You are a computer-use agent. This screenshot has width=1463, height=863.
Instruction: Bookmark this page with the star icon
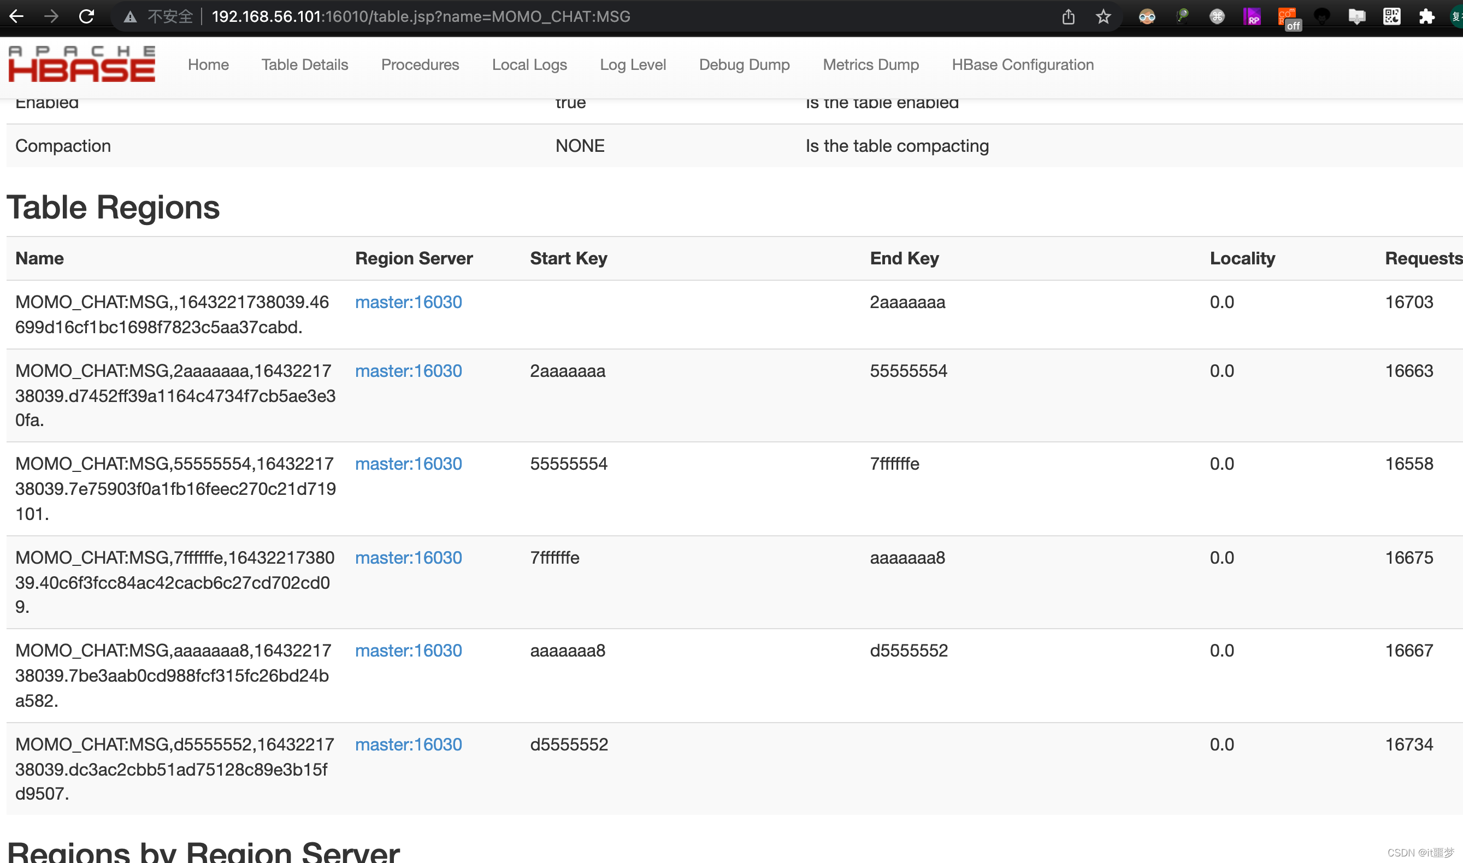(x=1103, y=16)
